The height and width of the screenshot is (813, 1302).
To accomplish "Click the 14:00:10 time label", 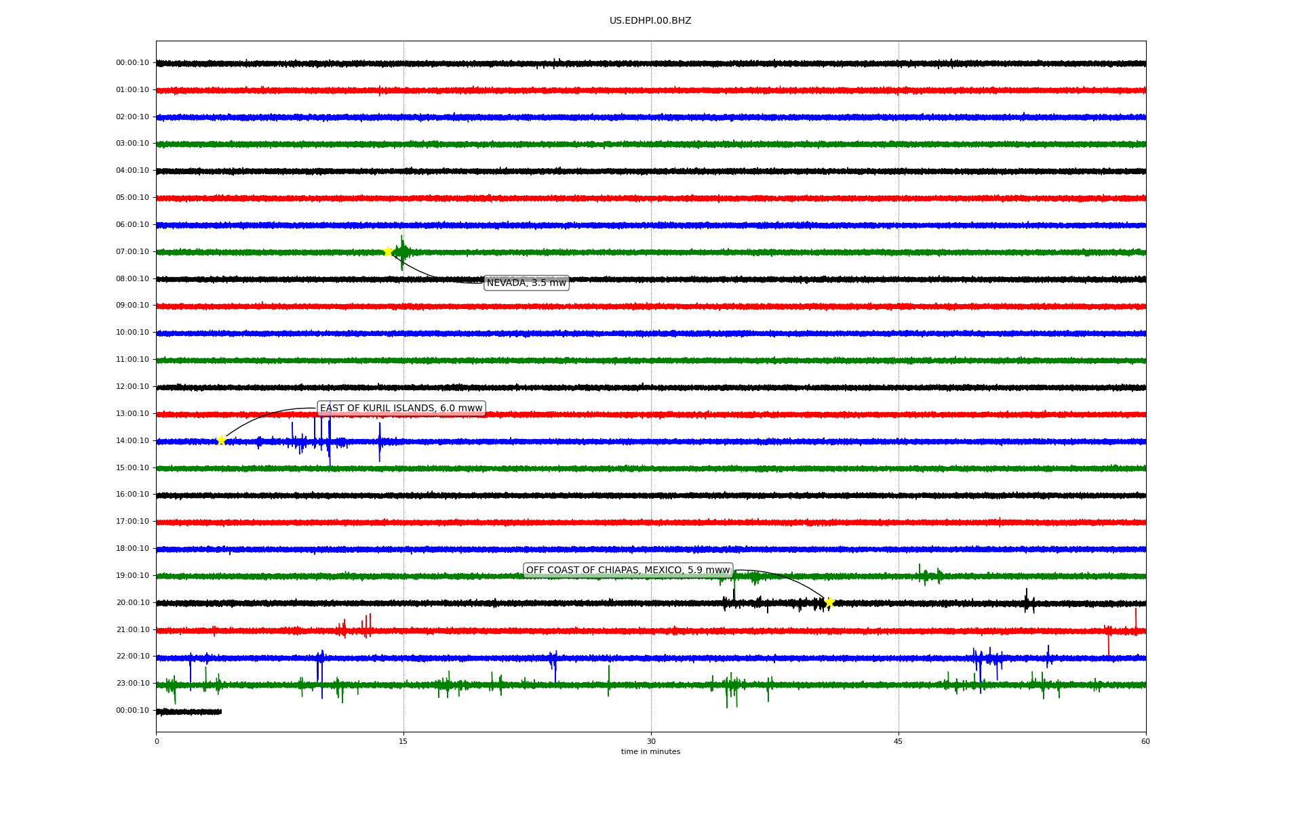I will pyautogui.click(x=132, y=440).
